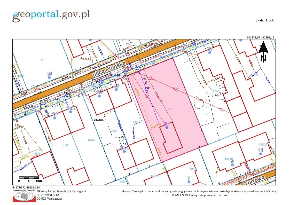Screen dimensions: 290x205
Task: Click the ulica Płońska street label
Action: tap(109, 69)
